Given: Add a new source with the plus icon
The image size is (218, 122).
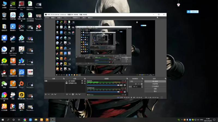Looking at the screenshot, I should (x=67, y=94).
